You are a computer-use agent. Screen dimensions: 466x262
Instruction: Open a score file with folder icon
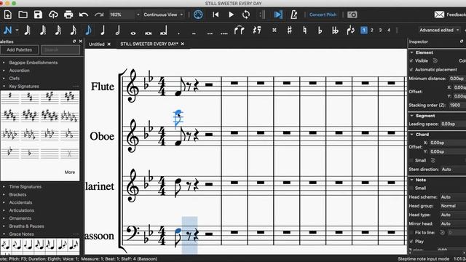coord(23,15)
